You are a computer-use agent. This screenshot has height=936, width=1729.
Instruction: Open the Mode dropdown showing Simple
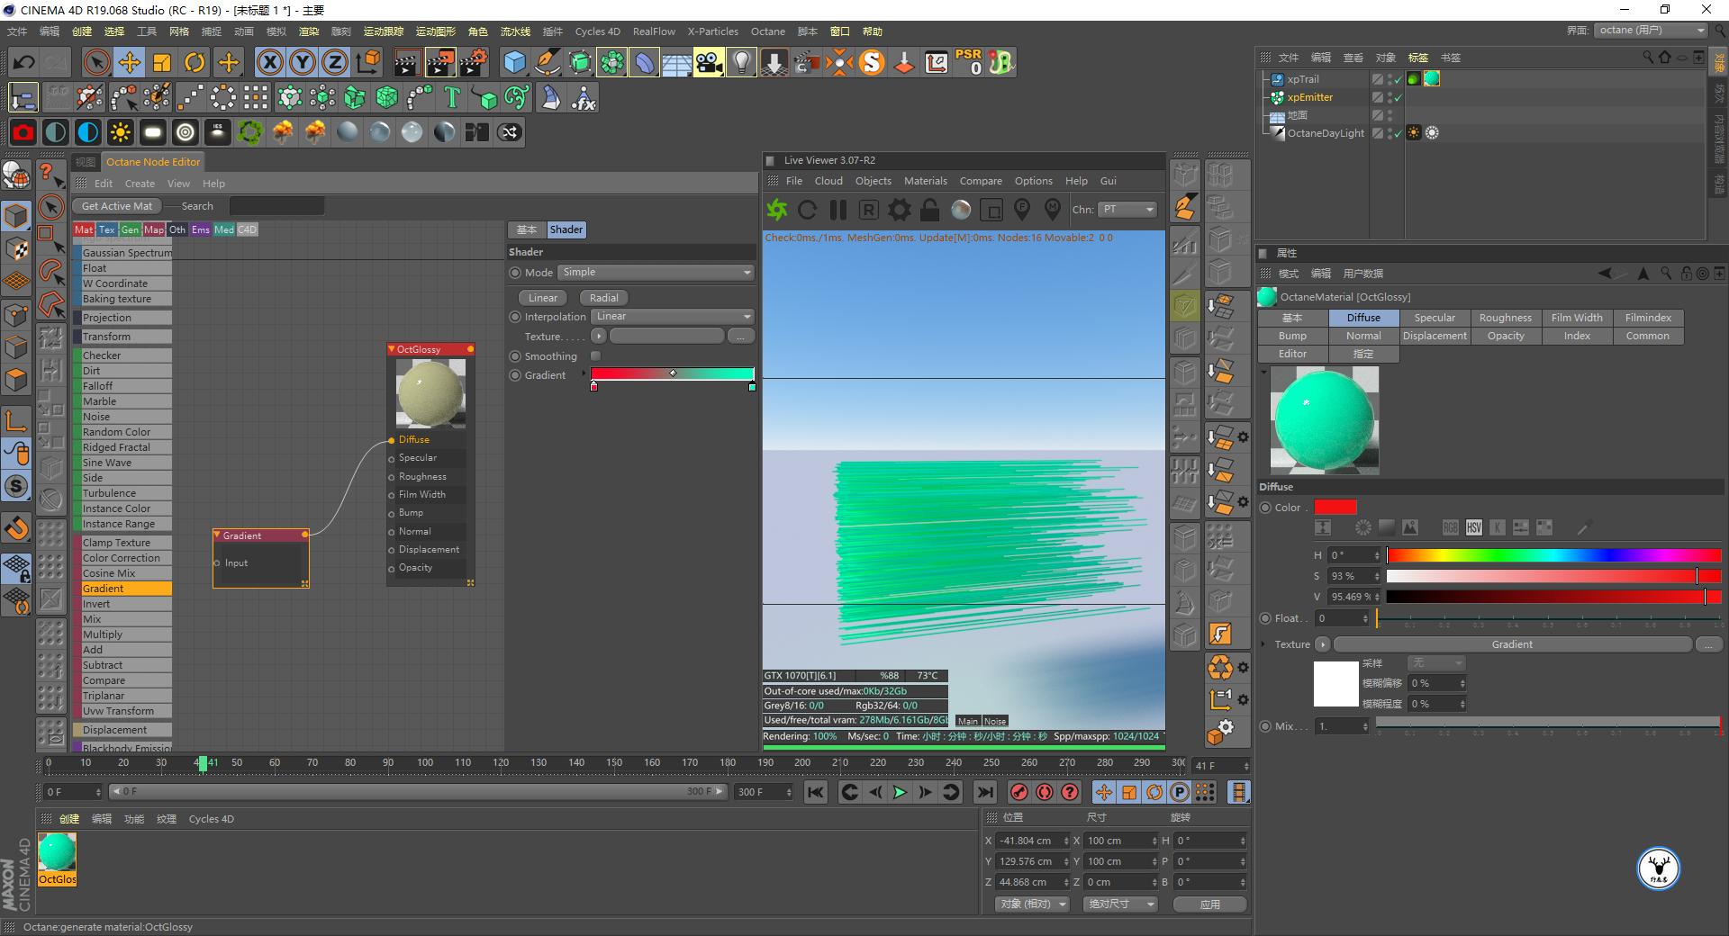[x=656, y=272]
